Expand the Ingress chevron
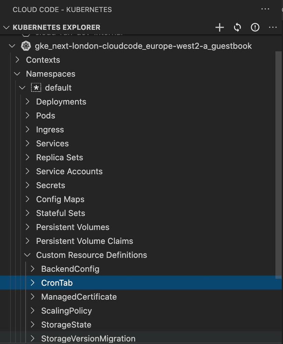283x344 pixels. coord(28,129)
